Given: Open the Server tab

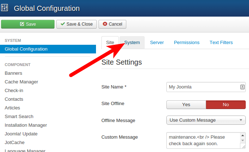Looking at the screenshot, I should pyautogui.click(x=157, y=43).
